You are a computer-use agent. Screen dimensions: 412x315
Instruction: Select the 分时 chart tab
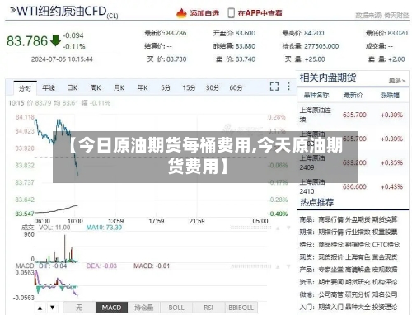click(x=25, y=88)
